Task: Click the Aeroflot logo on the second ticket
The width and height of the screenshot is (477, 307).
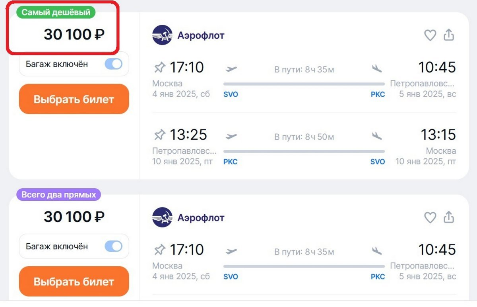Action: click(x=163, y=217)
